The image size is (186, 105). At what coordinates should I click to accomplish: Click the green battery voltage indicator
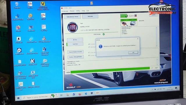124,16
